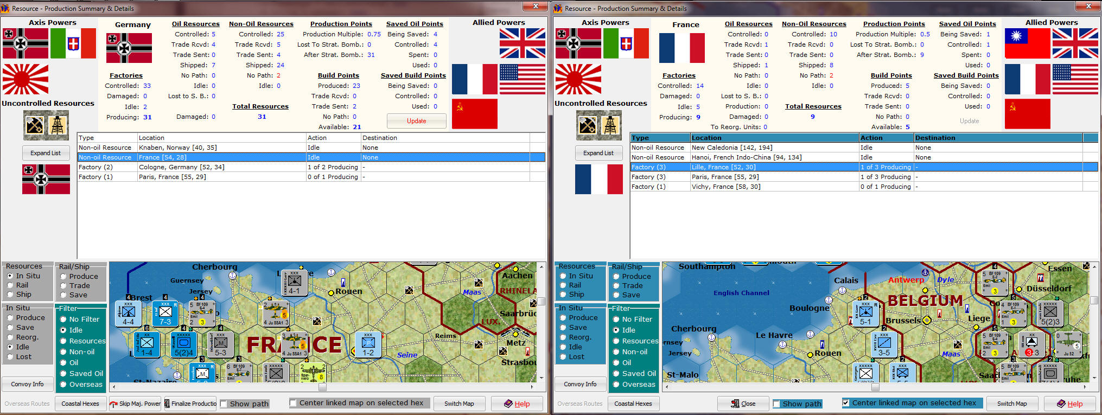This screenshot has height=415, width=1102.
Task: Click Coastal Hexes button in Germany window
Action: coord(80,404)
